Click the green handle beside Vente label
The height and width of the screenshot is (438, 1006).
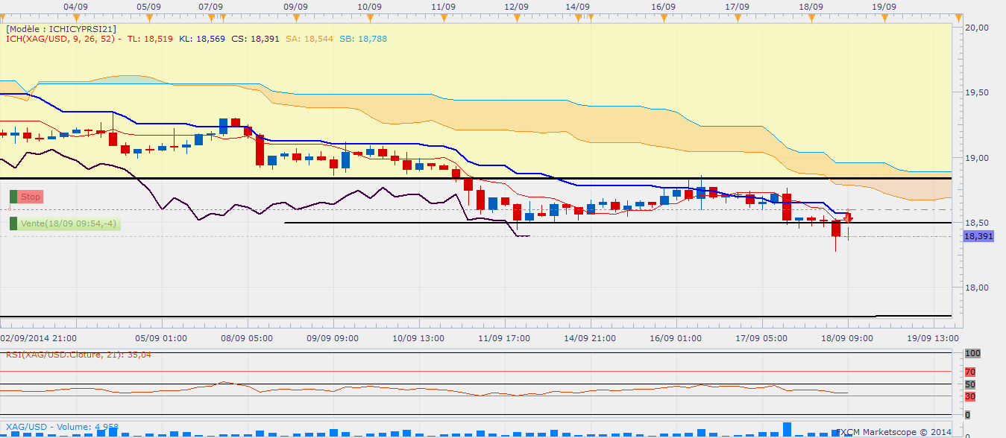click(13, 223)
